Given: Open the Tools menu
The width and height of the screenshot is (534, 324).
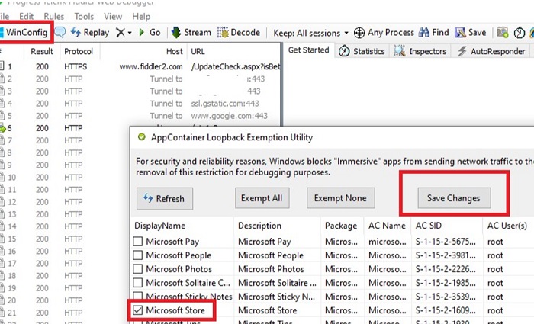Looking at the screenshot, I should [x=84, y=16].
